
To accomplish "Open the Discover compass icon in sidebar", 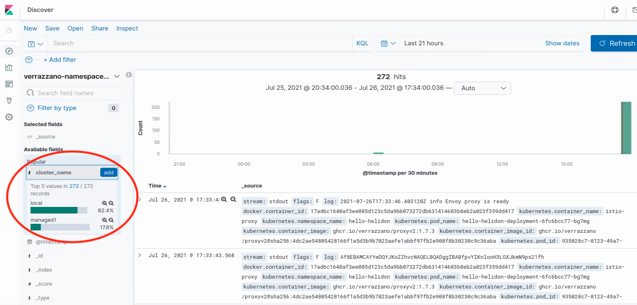I will [9, 51].
